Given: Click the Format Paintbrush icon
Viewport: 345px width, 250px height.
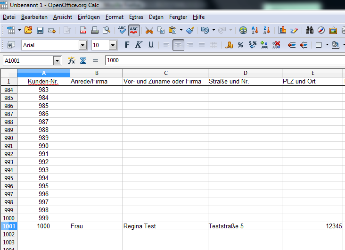Looking at the screenshot, I should [190, 30].
